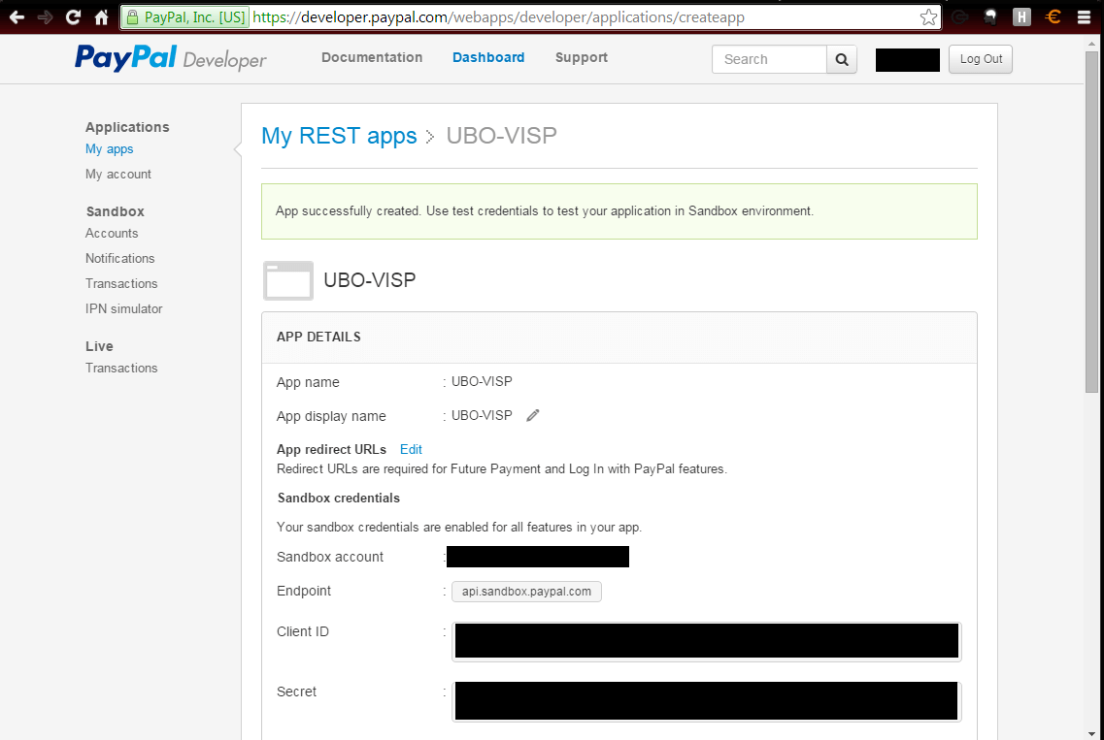The image size is (1104, 740).
Task: Click the 'App display name' label
Action: [x=331, y=416]
